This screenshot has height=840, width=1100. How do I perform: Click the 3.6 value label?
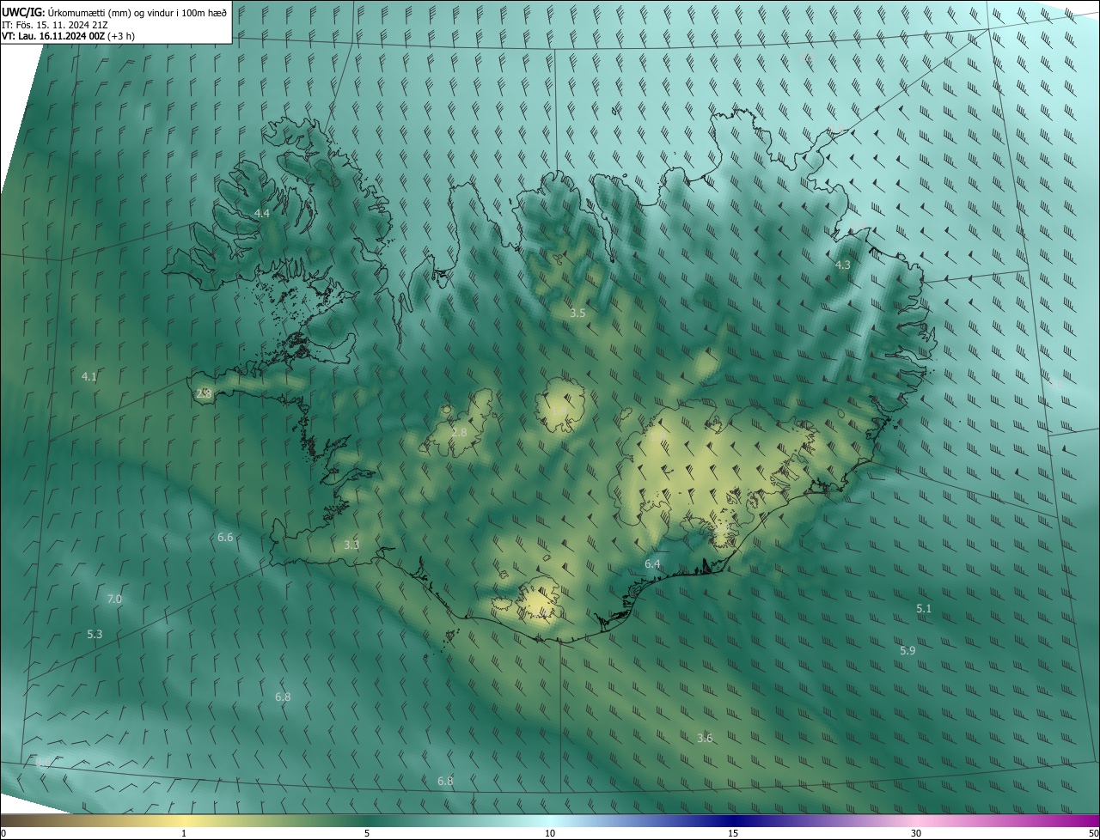(x=705, y=738)
